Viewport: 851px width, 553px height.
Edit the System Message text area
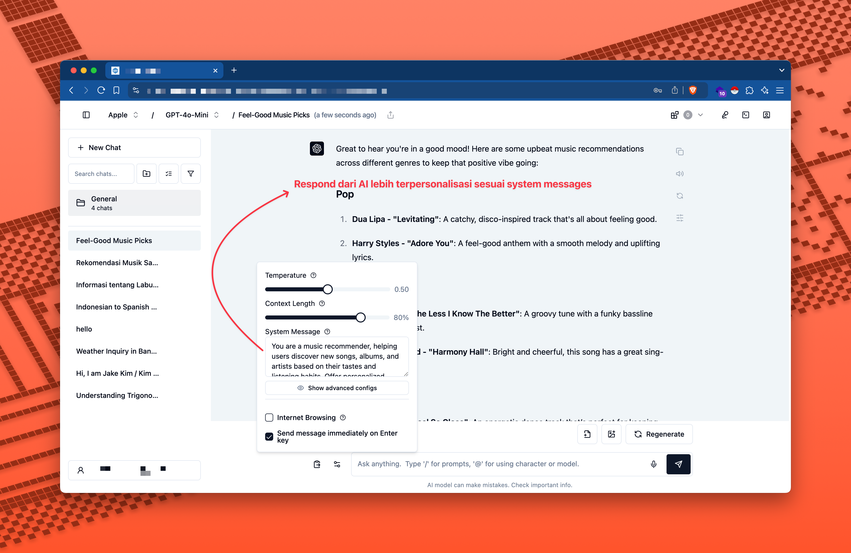tap(337, 357)
